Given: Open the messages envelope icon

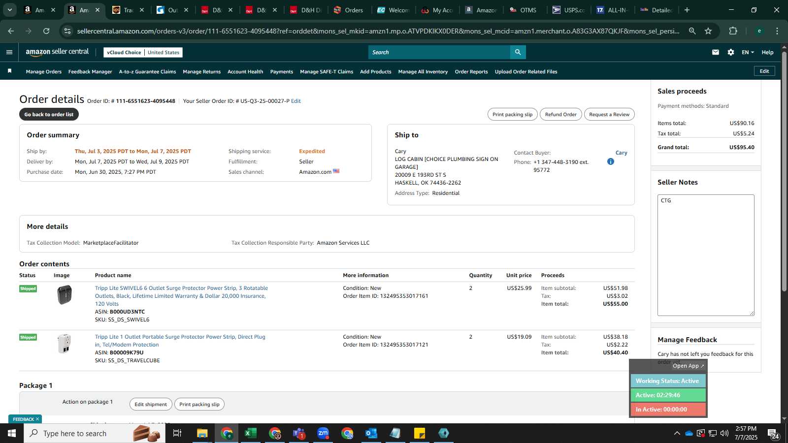Looking at the screenshot, I should [x=716, y=52].
